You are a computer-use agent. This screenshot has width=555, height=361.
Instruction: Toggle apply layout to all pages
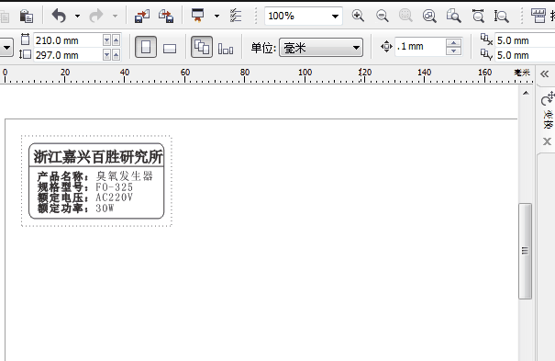202,47
